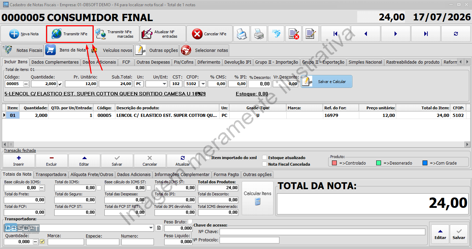472x249 pixels.
Task: Open Alíquota Frete/Outros tab
Action: tap(91, 175)
